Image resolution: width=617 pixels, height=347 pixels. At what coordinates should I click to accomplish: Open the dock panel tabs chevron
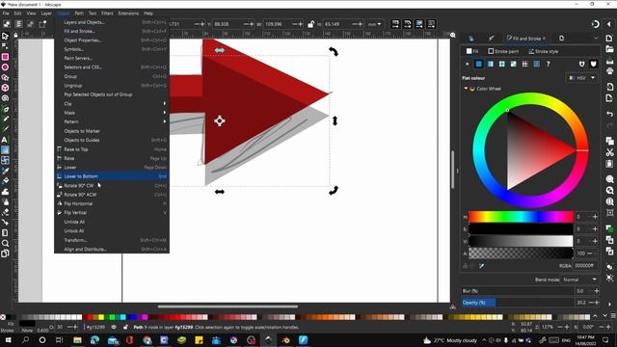point(596,39)
